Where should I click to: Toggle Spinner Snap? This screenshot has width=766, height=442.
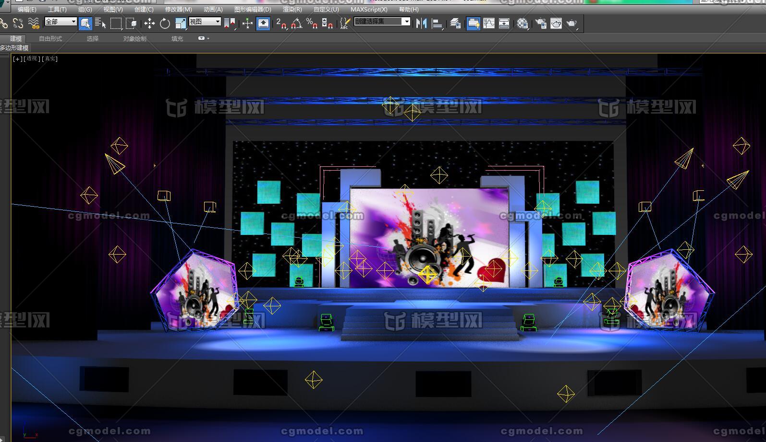(328, 23)
